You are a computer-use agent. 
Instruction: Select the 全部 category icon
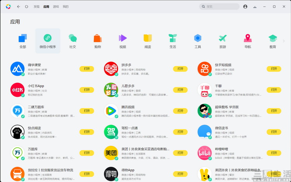click(23, 38)
